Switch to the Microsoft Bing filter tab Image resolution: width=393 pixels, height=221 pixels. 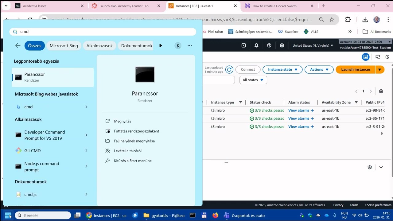click(x=64, y=46)
